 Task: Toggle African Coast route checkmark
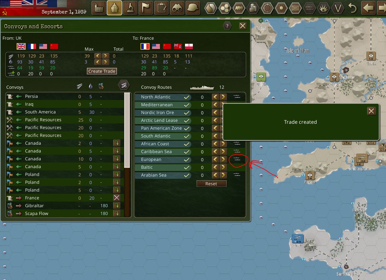[187, 144]
